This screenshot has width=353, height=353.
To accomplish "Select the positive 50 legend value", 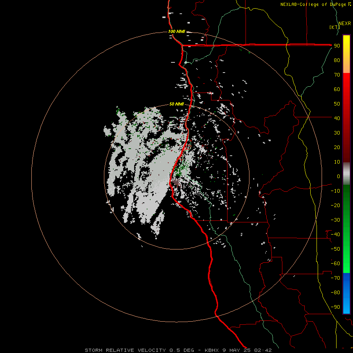I will click(x=337, y=104).
